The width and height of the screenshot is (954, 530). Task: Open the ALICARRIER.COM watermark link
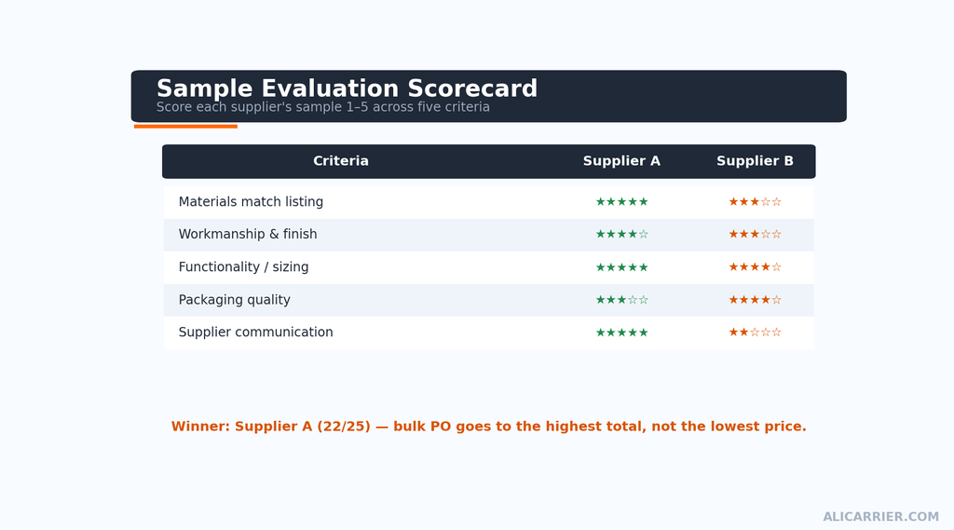pyautogui.click(x=880, y=517)
